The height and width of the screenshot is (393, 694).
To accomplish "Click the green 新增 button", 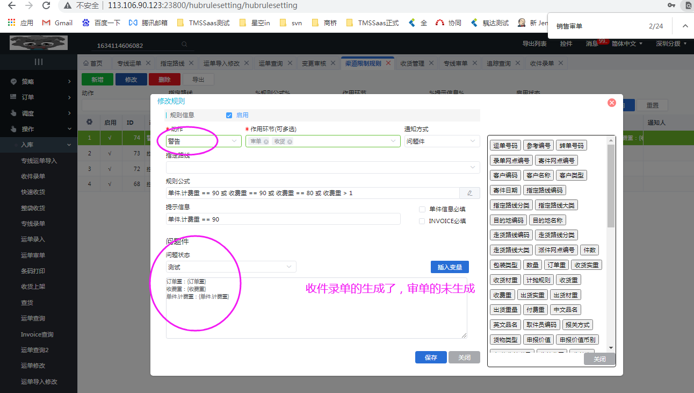I will pyautogui.click(x=97, y=80).
